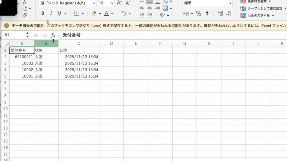Screen dimensions: 287x161
Task: Click the insert function fx icon
Action: (x=53, y=35)
